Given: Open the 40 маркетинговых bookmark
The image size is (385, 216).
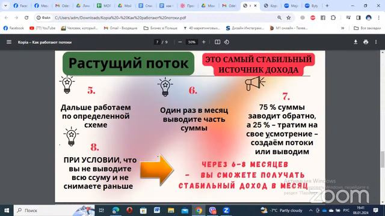Looking at the screenshot, I should click(x=202, y=28).
